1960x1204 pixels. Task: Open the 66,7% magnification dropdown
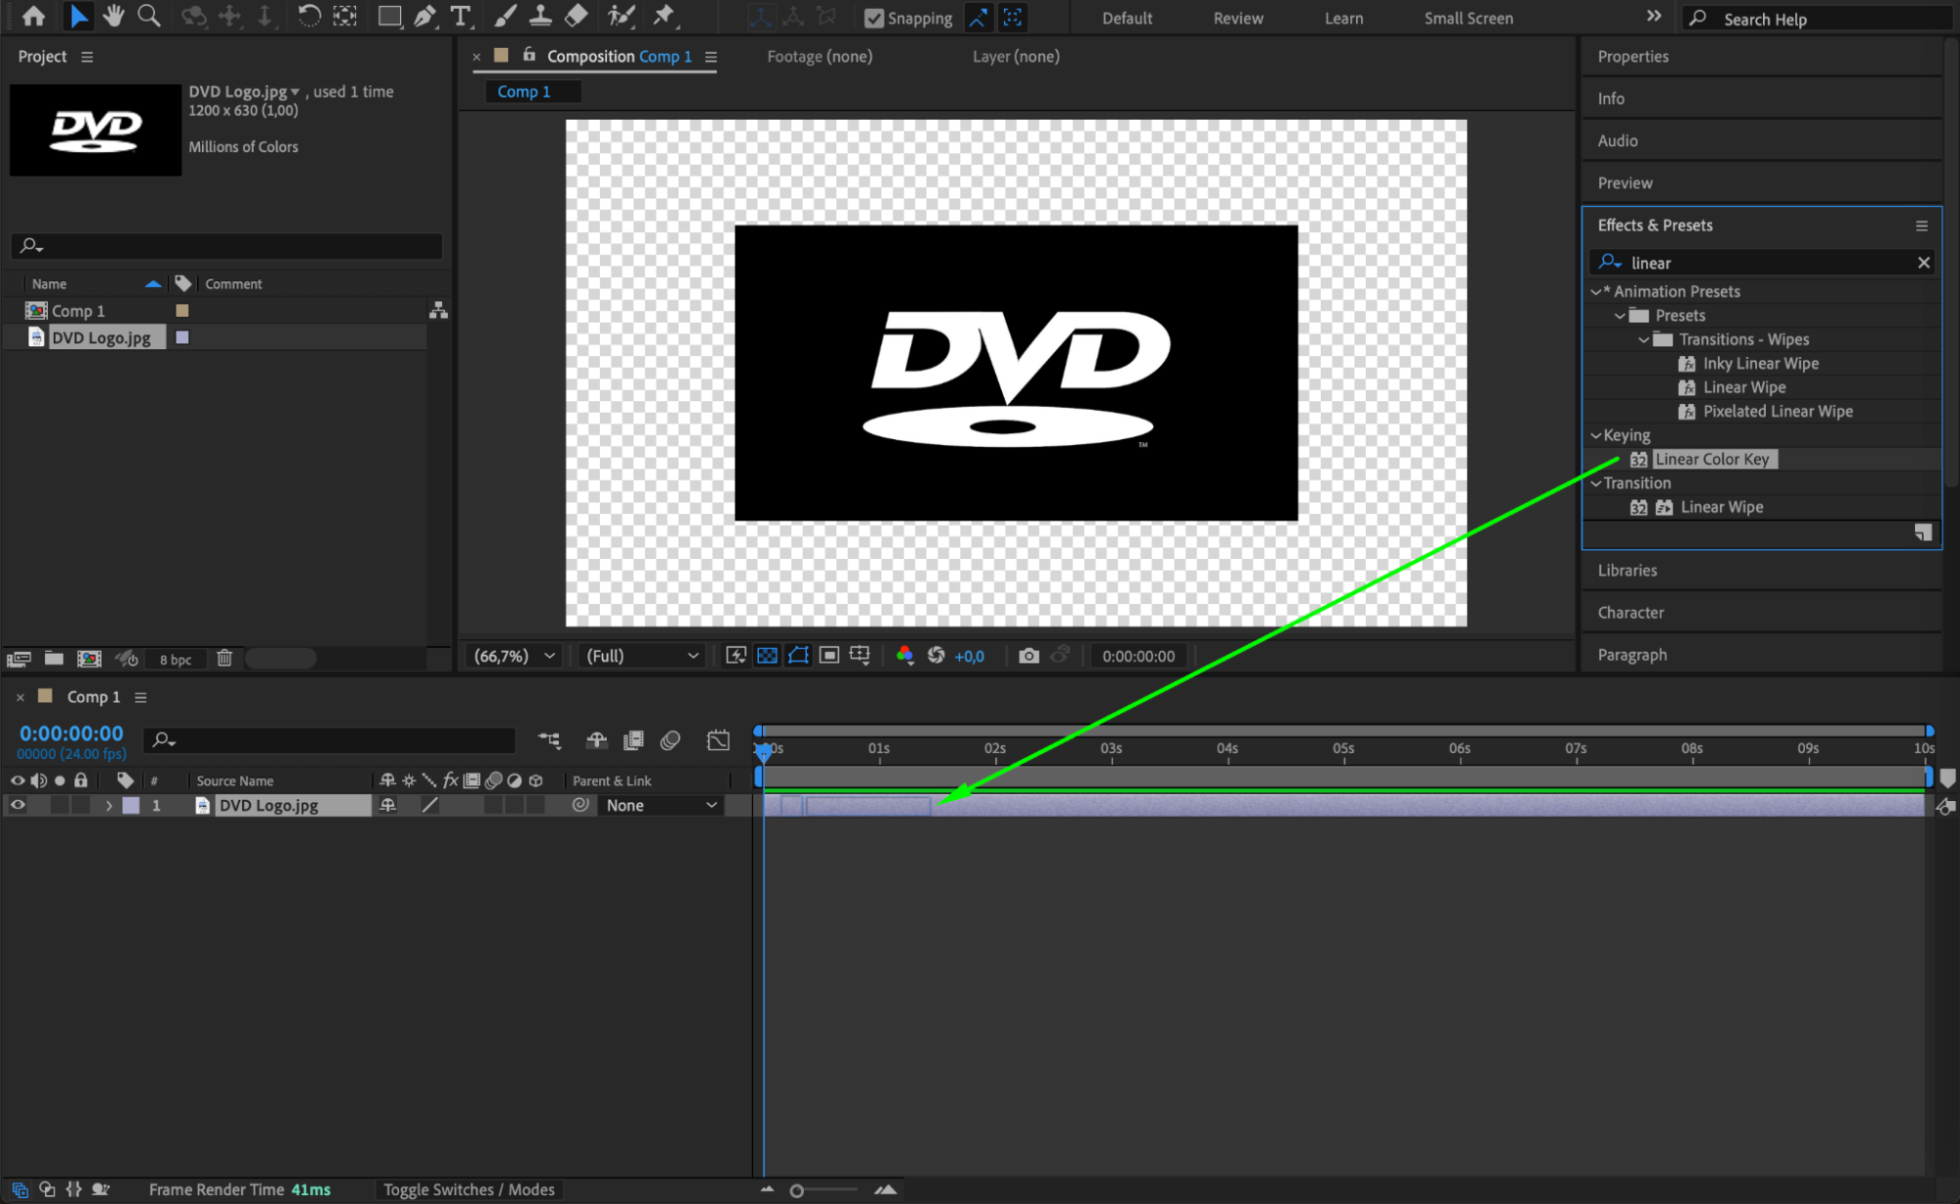pyautogui.click(x=514, y=656)
